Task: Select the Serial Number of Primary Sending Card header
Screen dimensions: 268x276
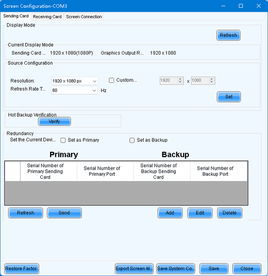Action: tap(49, 171)
